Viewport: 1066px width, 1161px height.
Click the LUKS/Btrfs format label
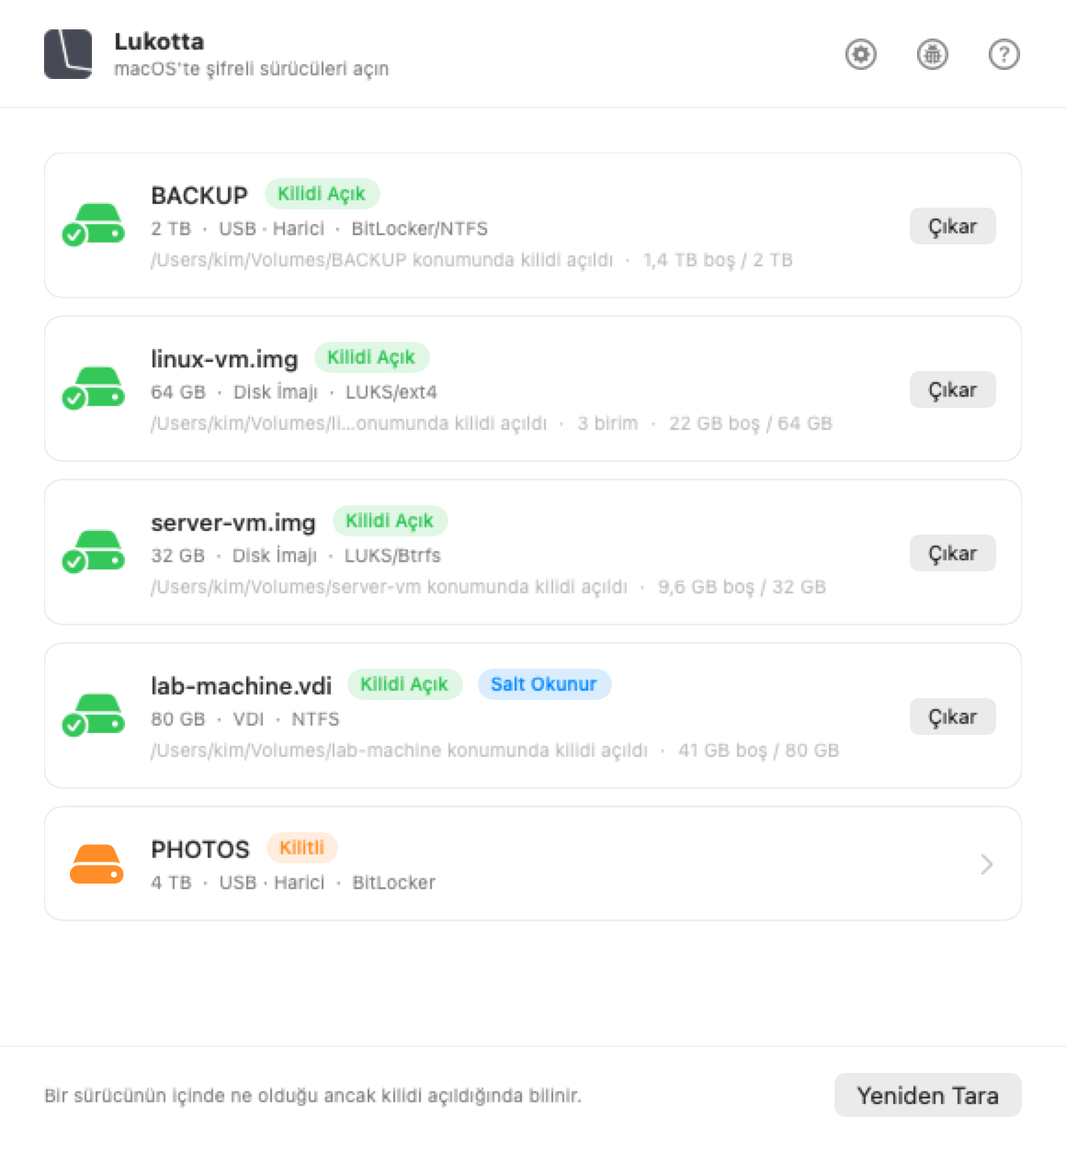pos(392,556)
